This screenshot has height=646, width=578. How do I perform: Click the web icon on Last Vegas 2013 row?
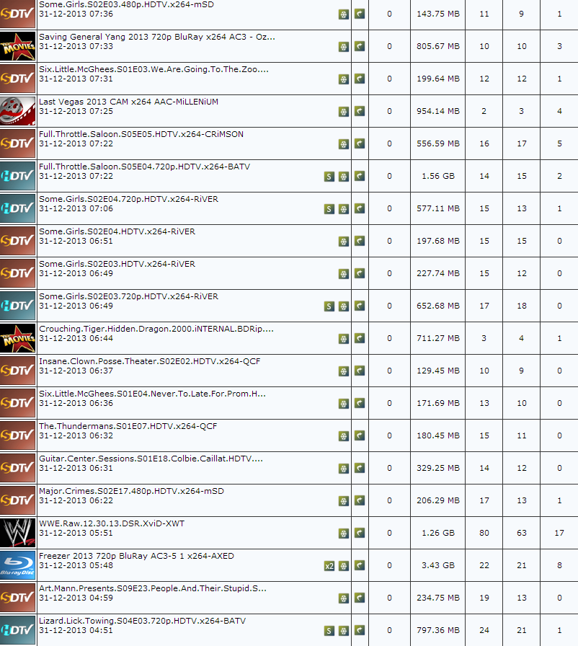pos(344,112)
